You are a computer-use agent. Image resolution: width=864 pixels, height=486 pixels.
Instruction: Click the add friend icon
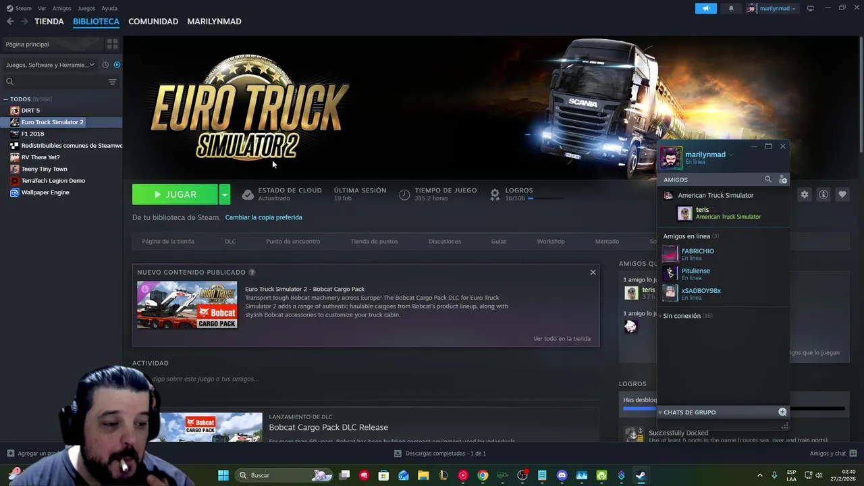tap(782, 180)
